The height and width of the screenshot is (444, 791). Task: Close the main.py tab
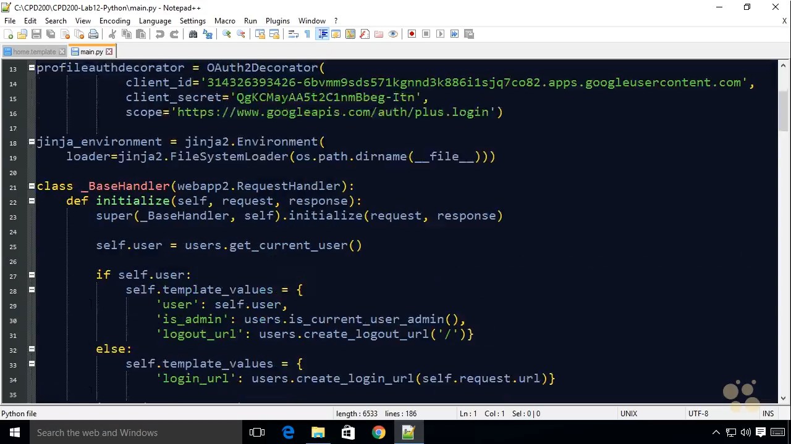pyautogui.click(x=109, y=52)
